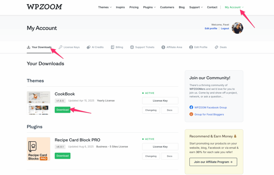The width and height of the screenshot is (274, 175).
Task: Expand the Themes dropdown menu
Action: [105, 7]
